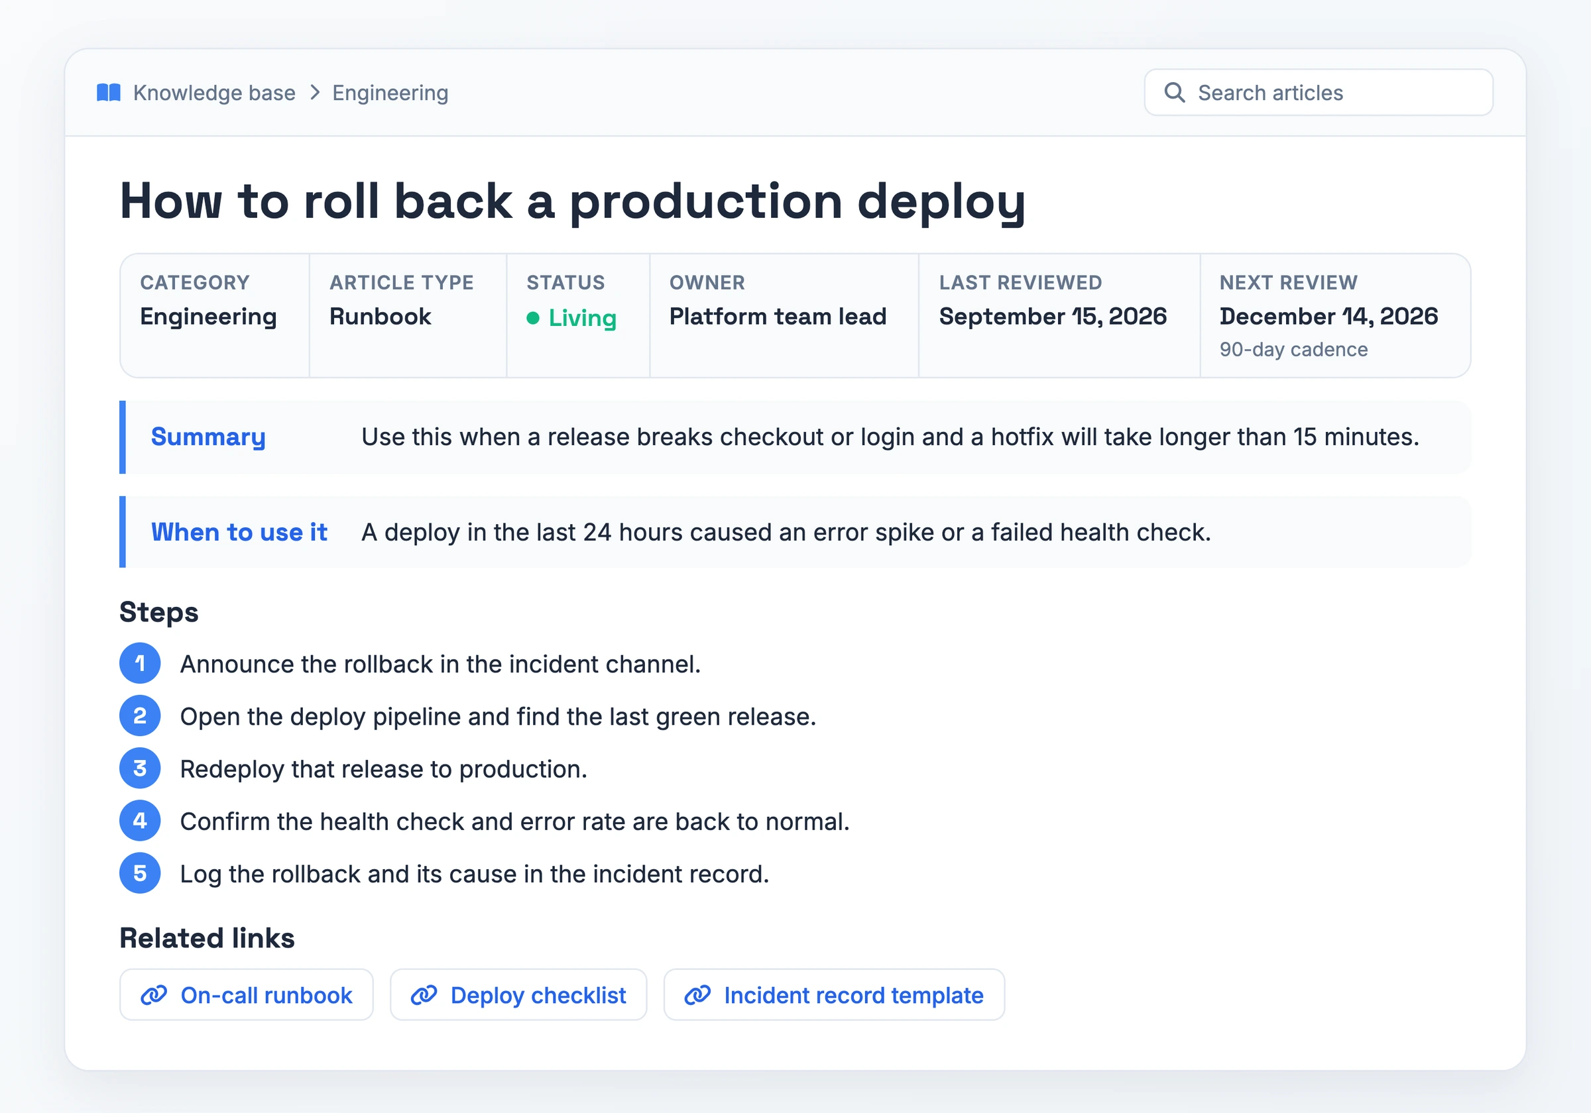This screenshot has width=1591, height=1113.
Task: Click the green Living status dot
Action: 533,318
